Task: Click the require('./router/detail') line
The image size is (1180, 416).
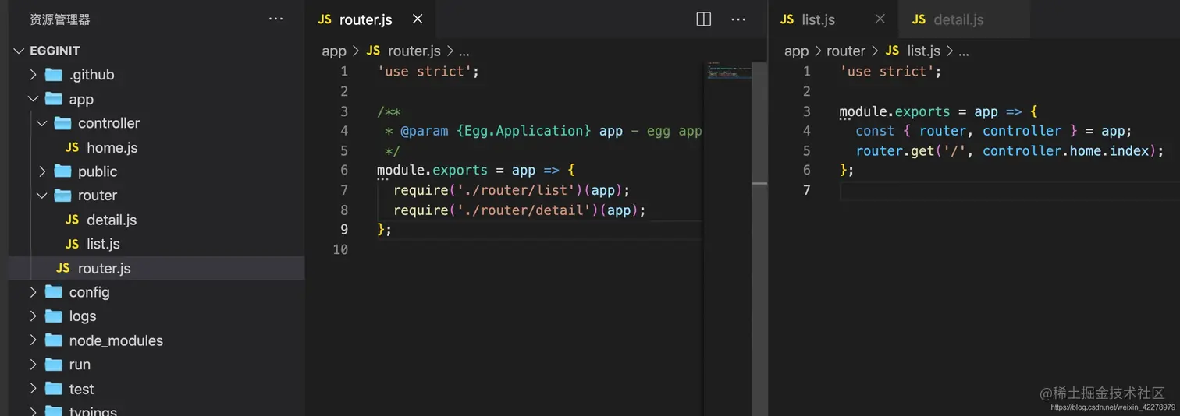Action: tap(520, 210)
